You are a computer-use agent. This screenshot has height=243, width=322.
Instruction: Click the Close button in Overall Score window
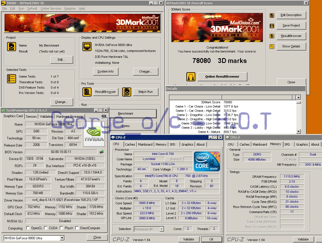[291, 82]
